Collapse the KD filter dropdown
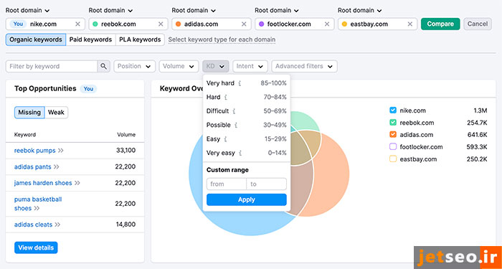 point(215,66)
